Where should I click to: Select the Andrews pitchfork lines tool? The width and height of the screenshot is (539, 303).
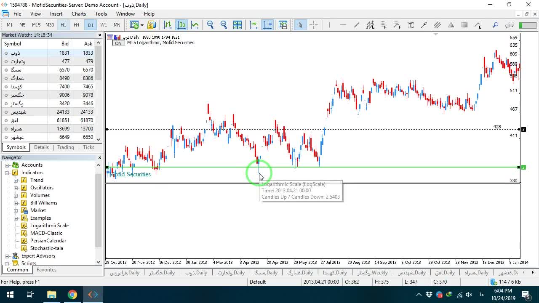coord(438,25)
